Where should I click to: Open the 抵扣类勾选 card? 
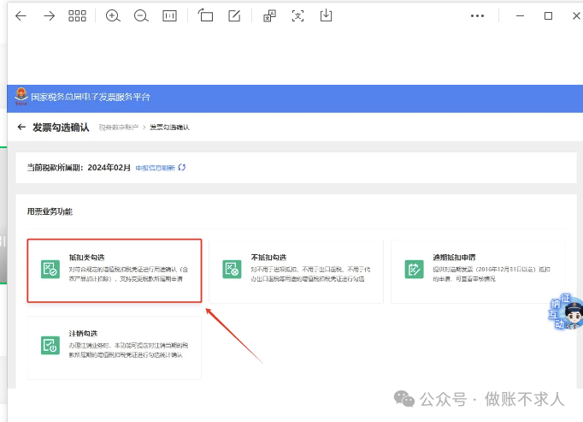tap(115, 270)
